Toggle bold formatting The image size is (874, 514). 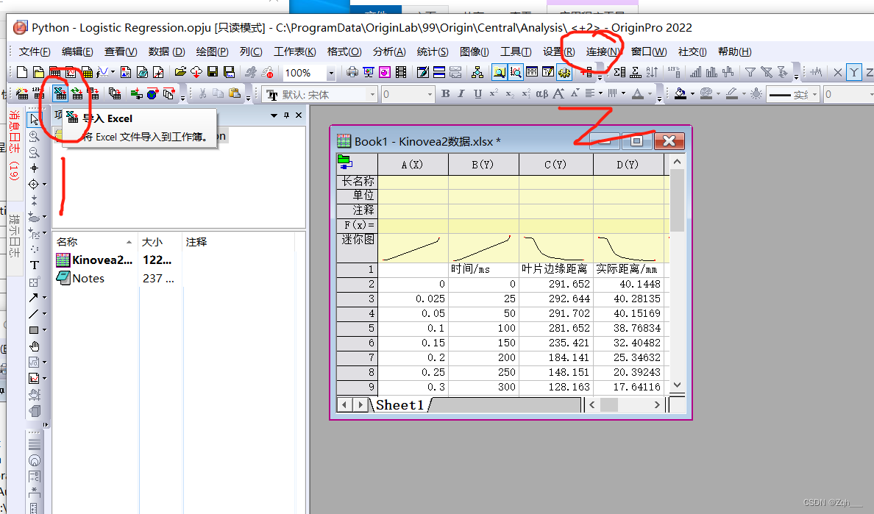pyautogui.click(x=445, y=93)
